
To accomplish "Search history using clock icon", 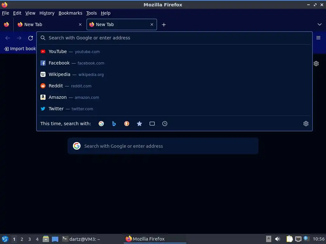I will coord(165,124).
